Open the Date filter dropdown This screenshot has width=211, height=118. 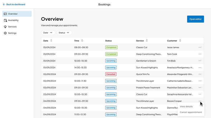click(48, 33)
